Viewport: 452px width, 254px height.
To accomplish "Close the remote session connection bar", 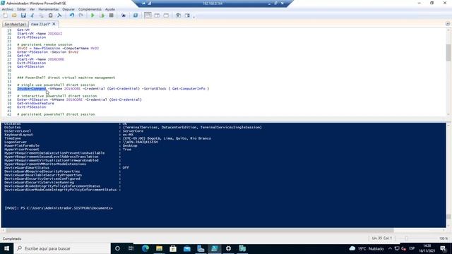I will 282,3.
